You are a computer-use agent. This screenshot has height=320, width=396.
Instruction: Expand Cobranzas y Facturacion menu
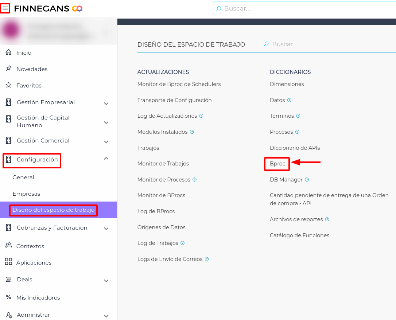(x=106, y=229)
